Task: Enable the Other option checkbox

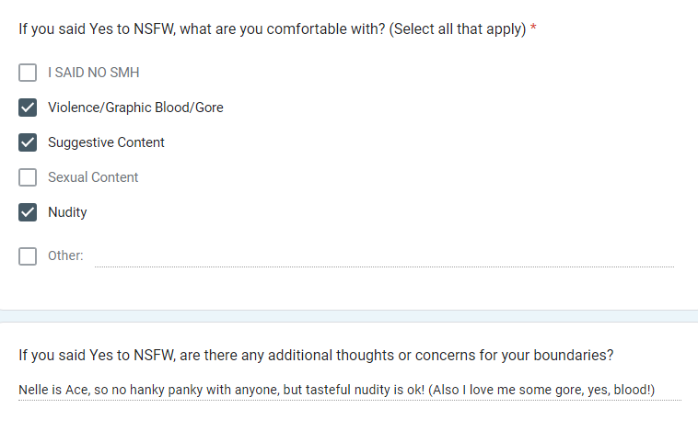Action: coord(28,256)
